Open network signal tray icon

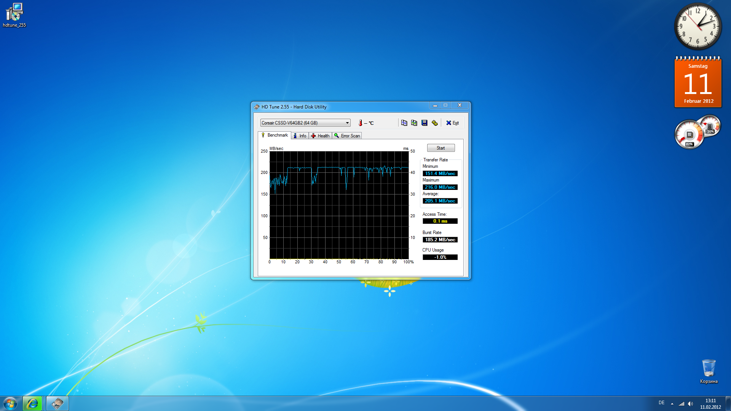coord(682,404)
